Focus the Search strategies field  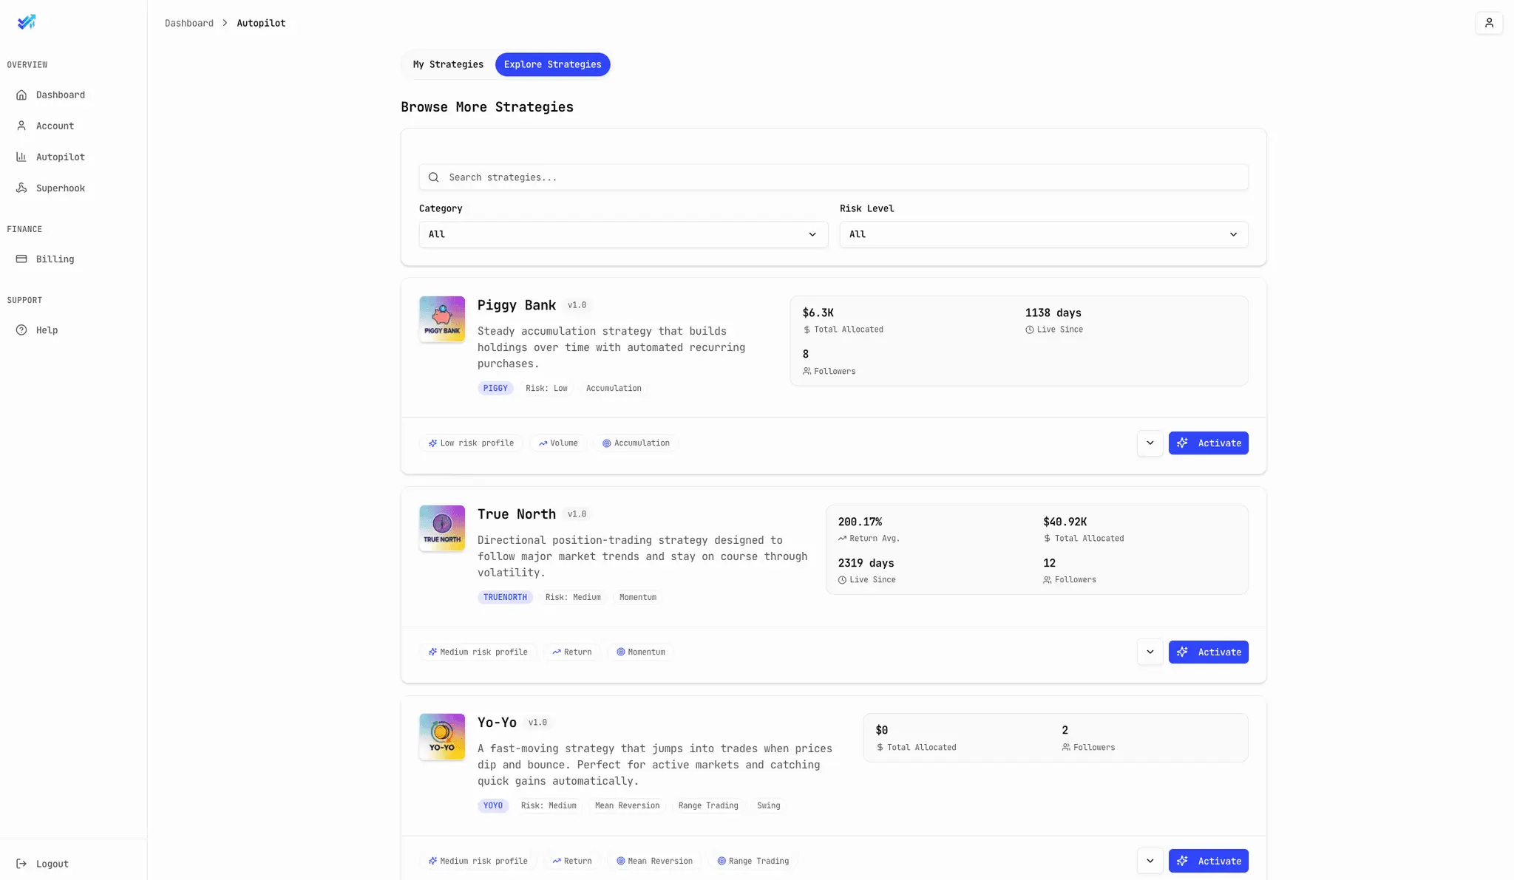pos(833,177)
